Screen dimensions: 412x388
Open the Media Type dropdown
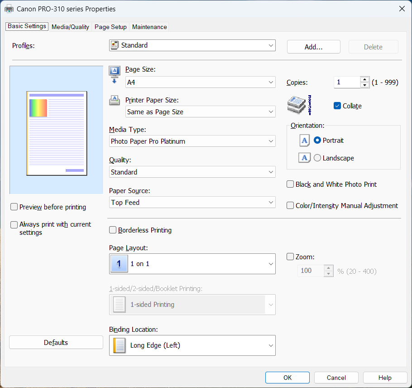click(192, 141)
